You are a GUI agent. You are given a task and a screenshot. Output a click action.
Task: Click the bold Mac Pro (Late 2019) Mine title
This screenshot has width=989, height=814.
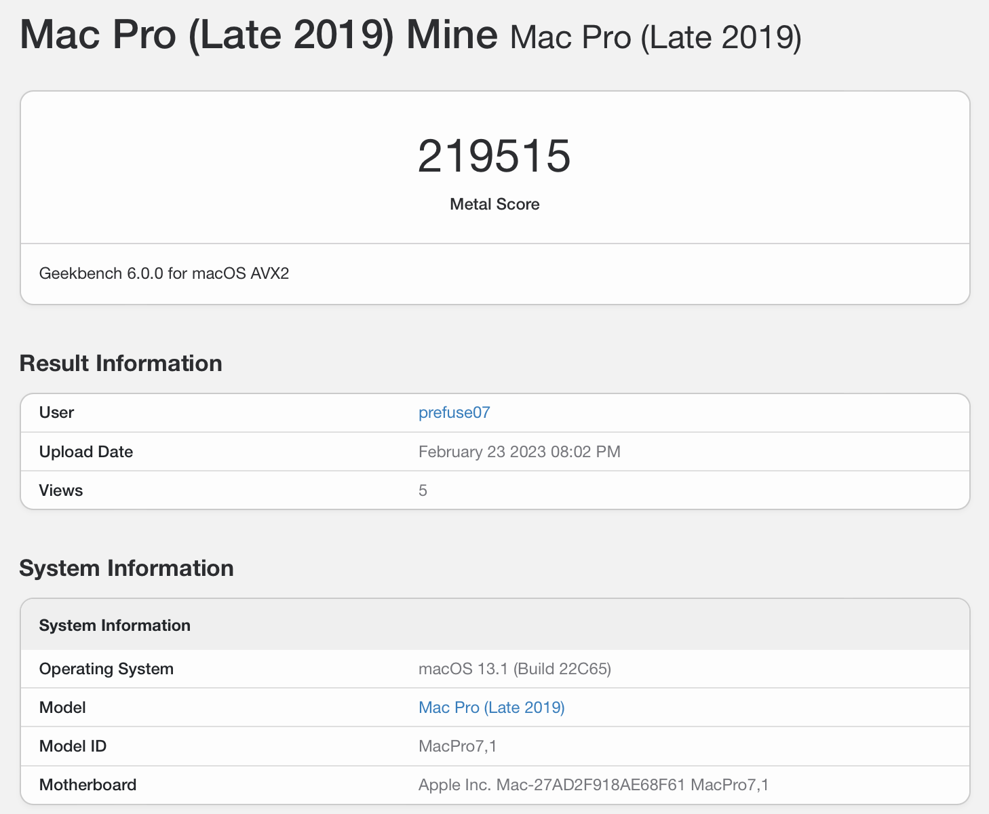point(258,35)
